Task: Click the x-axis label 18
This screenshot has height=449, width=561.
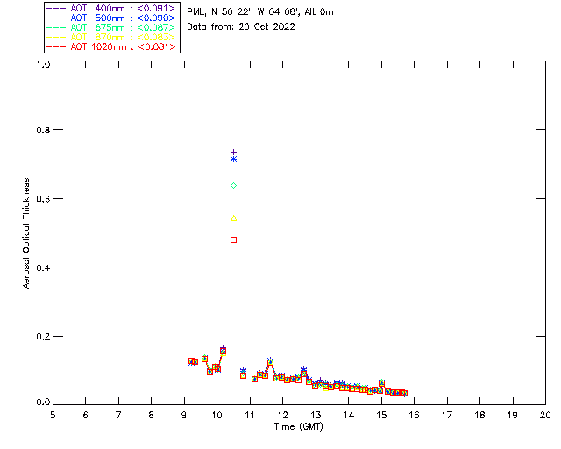Action: [x=479, y=415]
